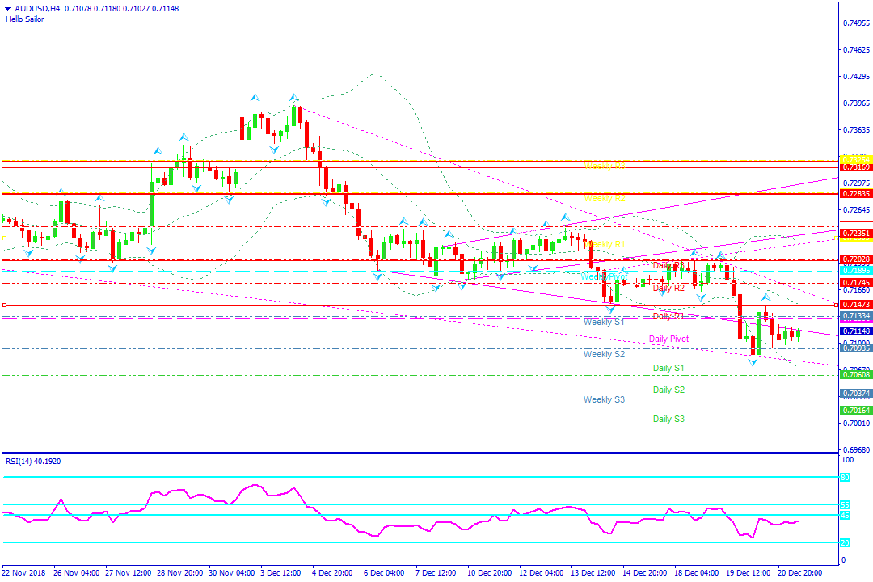873x582 pixels.
Task: Select the Weekly S3 level label
Action: pos(604,399)
